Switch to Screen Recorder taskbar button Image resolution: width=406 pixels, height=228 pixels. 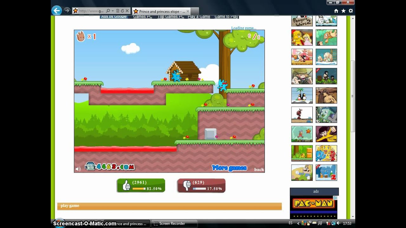coord(174,224)
